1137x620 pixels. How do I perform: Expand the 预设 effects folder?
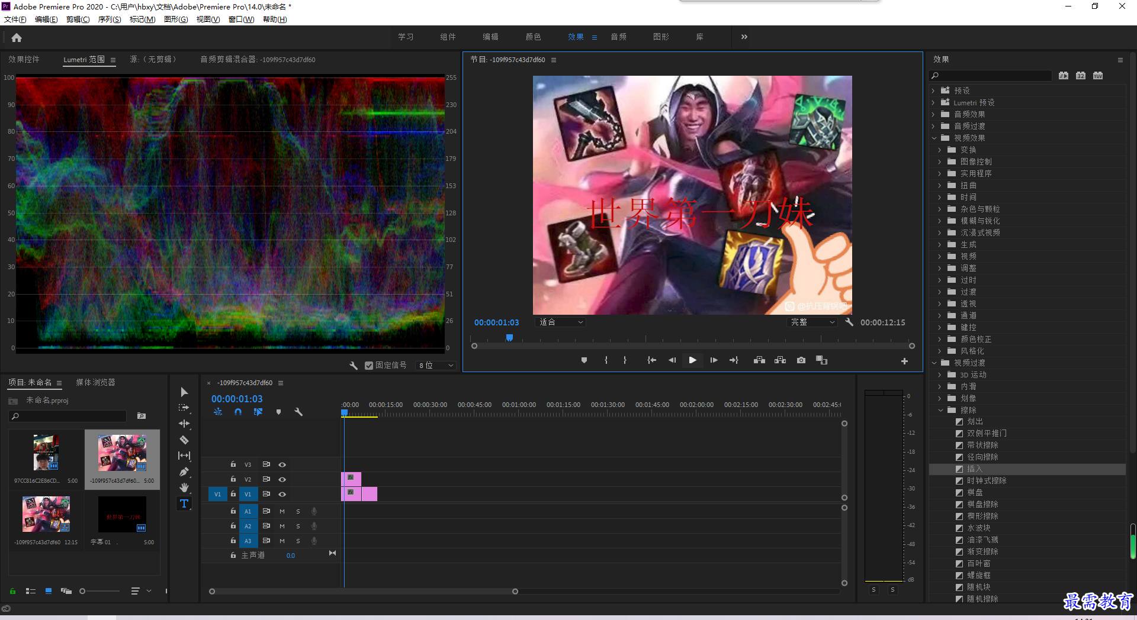click(x=933, y=91)
